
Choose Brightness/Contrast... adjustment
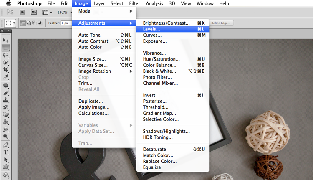173,23
